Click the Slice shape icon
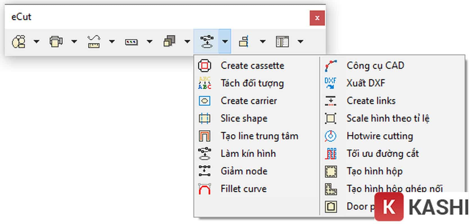The height and width of the screenshot is (224, 471). coord(204,118)
